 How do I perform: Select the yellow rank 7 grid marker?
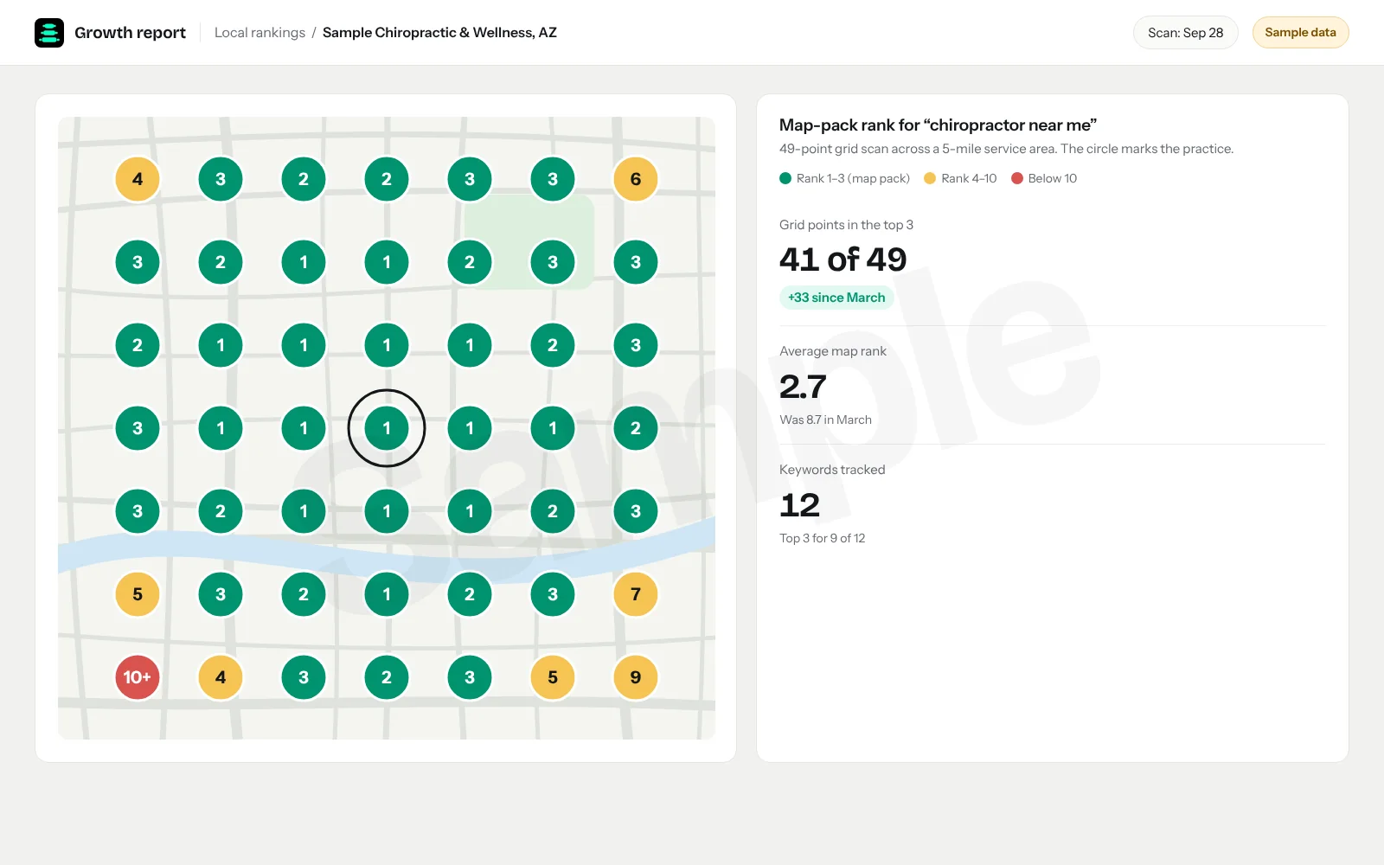click(x=636, y=594)
